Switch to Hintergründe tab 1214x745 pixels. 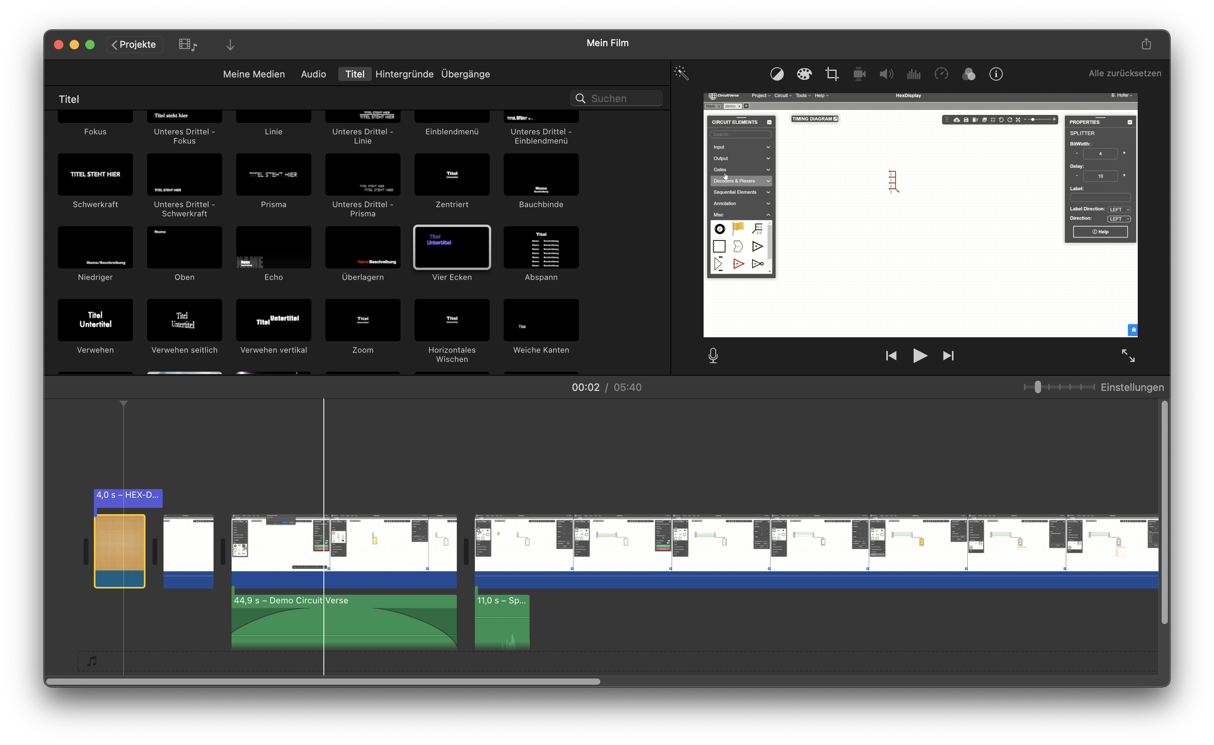(404, 74)
